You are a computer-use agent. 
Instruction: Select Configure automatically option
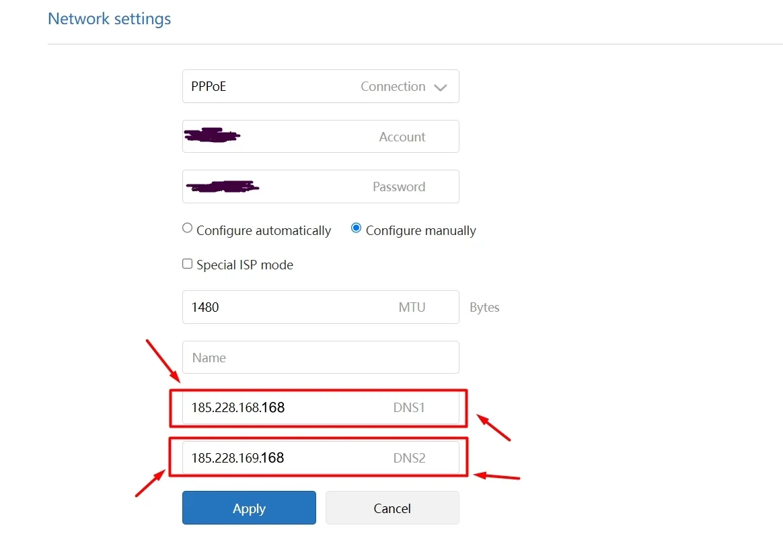coord(187,228)
